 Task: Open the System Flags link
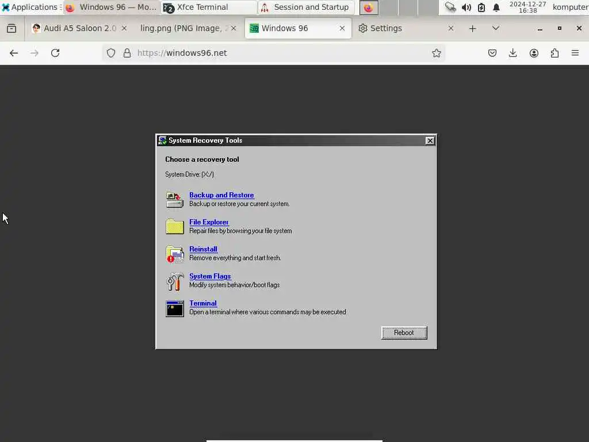[210, 276]
